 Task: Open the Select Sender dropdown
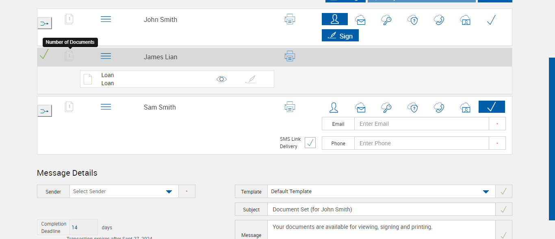169,192
